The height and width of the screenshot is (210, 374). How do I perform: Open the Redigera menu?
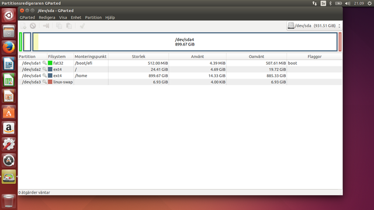click(47, 17)
